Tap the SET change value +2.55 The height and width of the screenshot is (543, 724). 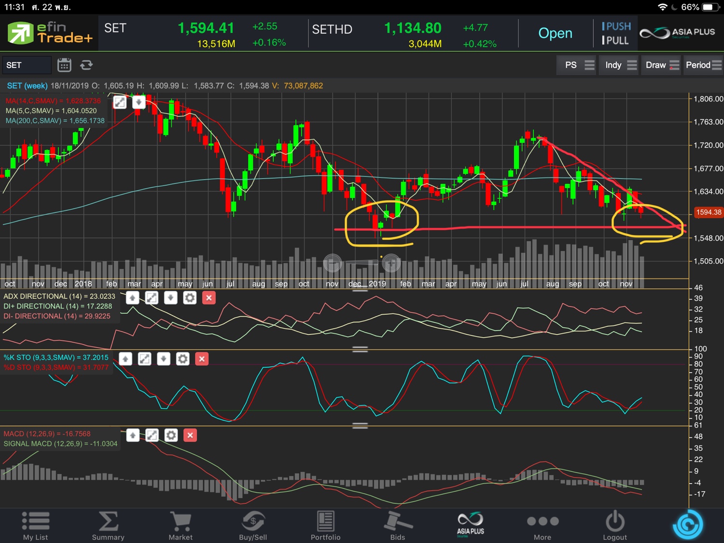pyautogui.click(x=265, y=27)
